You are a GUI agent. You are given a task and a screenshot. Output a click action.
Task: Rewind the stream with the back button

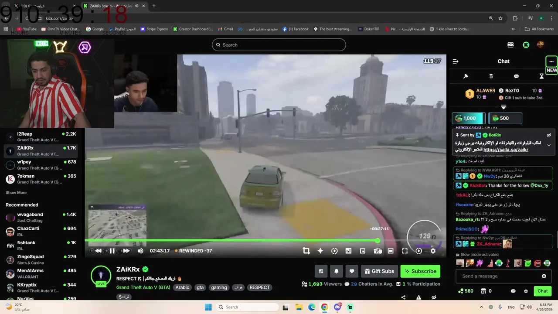(x=99, y=251)
